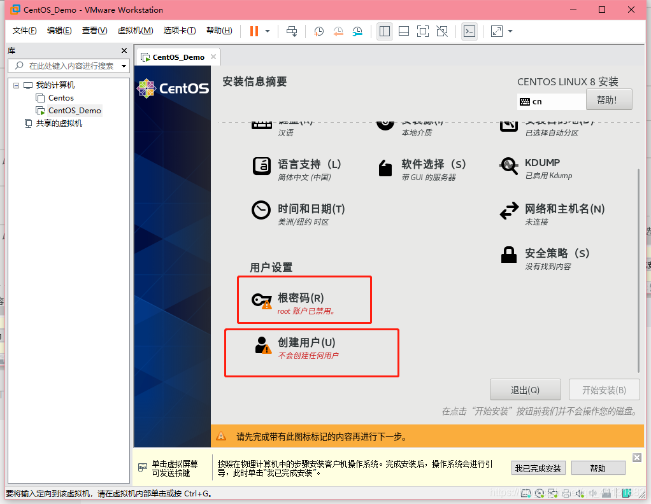Enter full screen mode
Viewport: 651px width, 504px height.
[x=423, y=31]
